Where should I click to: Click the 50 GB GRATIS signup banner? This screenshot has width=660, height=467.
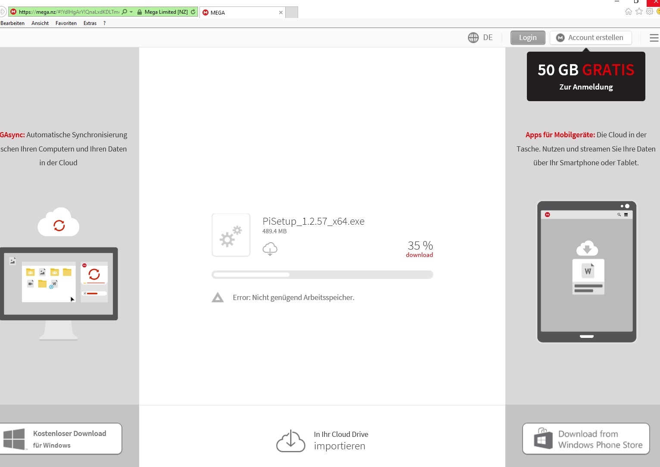[x=586, y=77]
